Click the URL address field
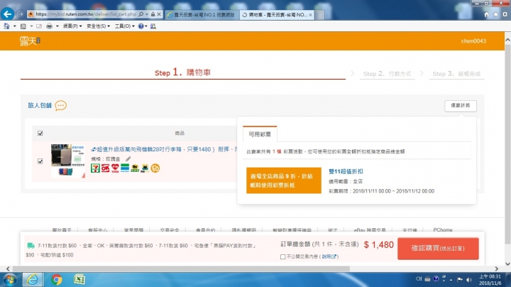The height and width of the screenshot is (287, 511). coord(85,14)
